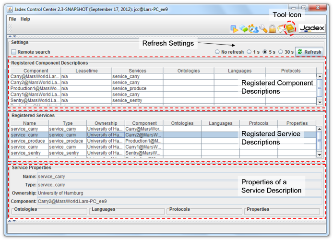The height and width of the screenshot is (240, 333).
Task: Click the Services column header in components table
Action: (137, 71)
